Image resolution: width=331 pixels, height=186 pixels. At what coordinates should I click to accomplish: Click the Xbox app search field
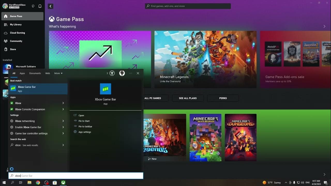(x=188, y=6)
